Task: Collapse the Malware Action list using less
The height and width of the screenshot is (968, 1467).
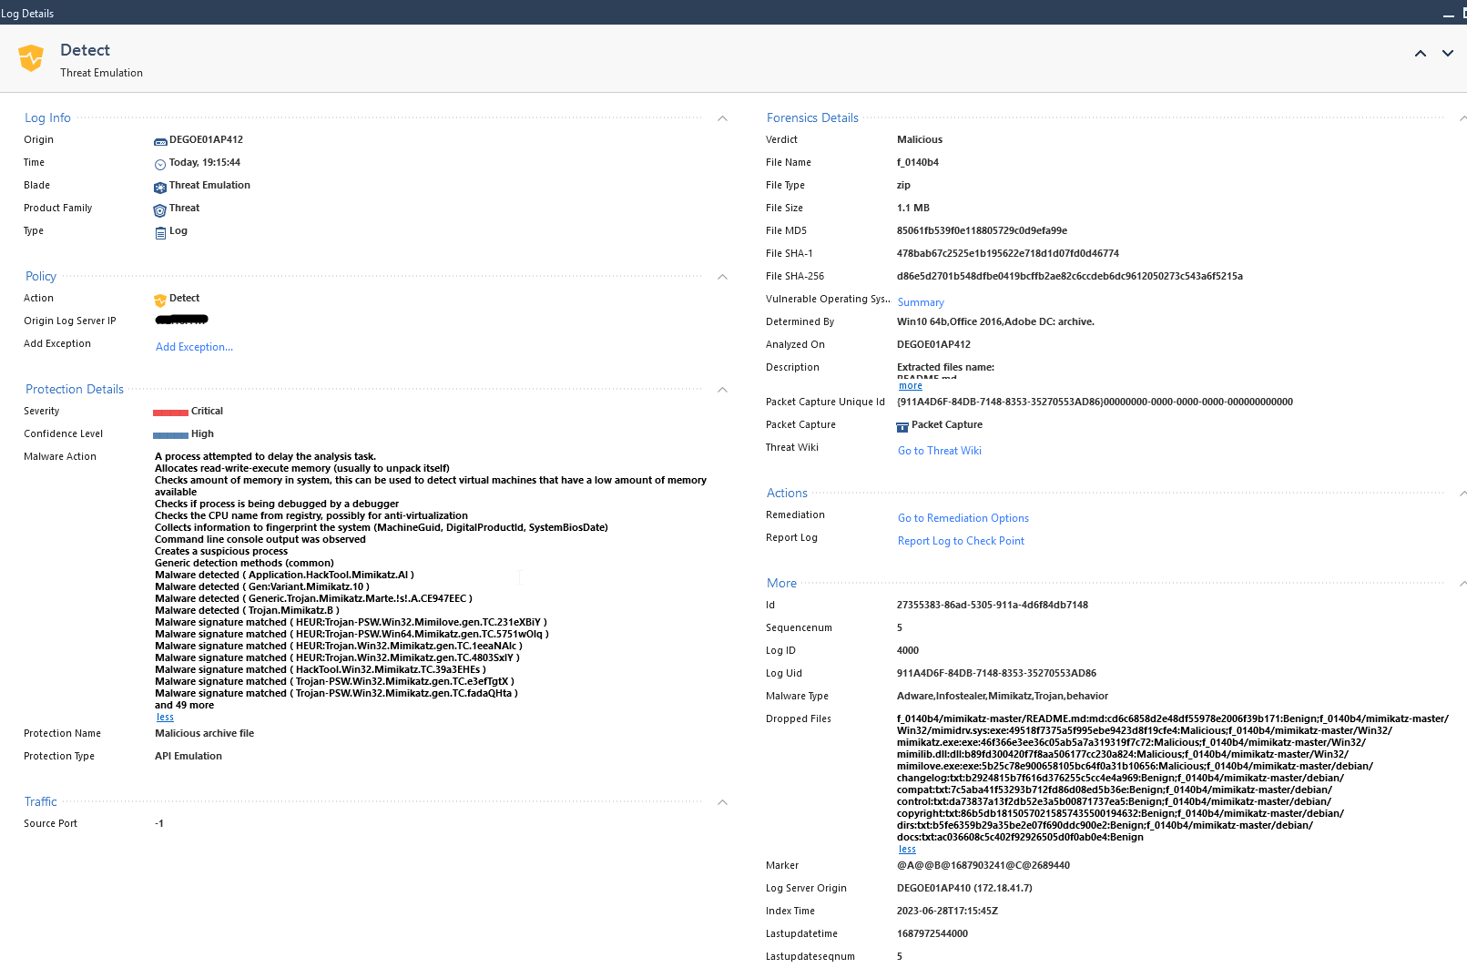Action: [x=165, y=717]
